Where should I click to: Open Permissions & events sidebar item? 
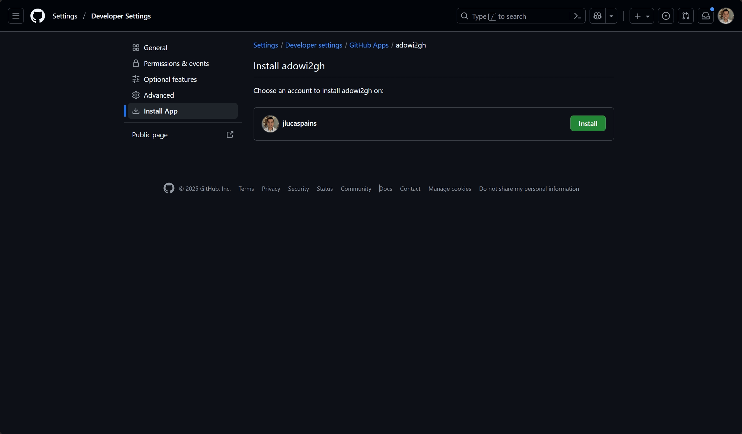(x=176, y=63)
